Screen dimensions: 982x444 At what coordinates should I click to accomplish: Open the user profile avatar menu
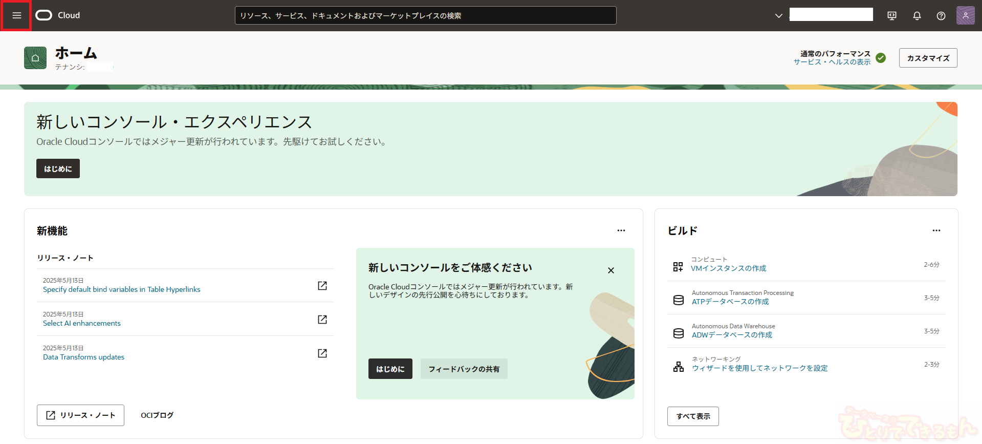pyautogui.click(x=966, y=15)
